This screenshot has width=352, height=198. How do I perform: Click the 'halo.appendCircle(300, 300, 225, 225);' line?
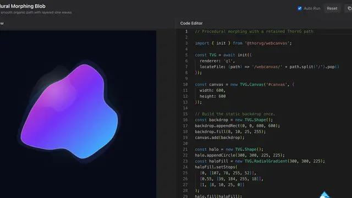tap(240, 155)
